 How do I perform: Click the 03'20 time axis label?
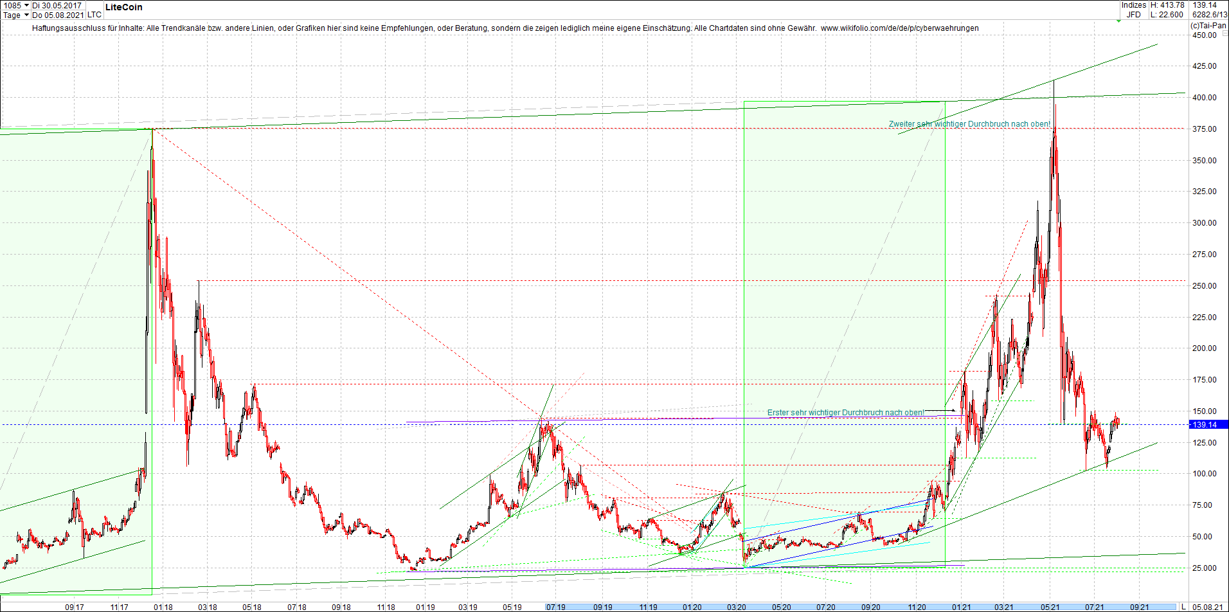737,607
